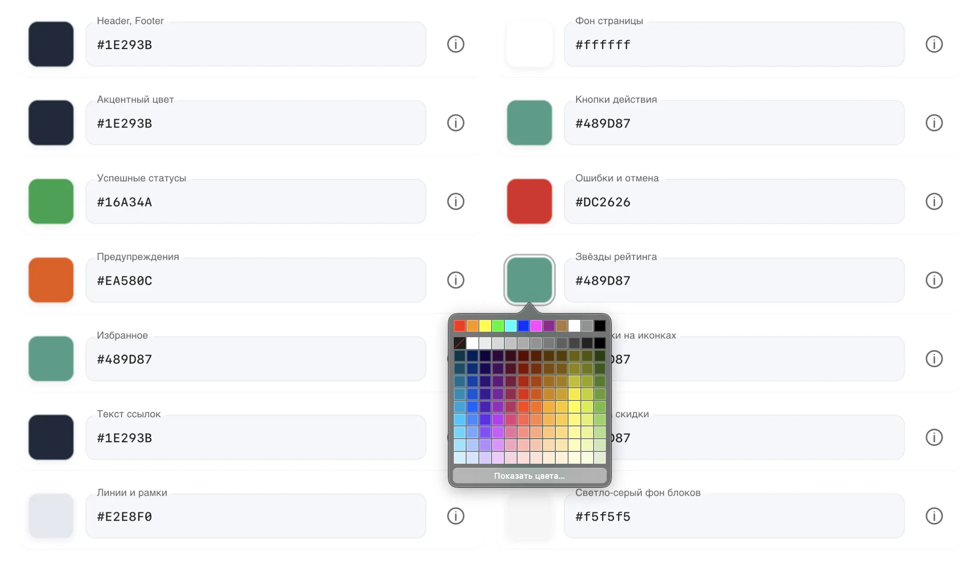Click Светло-серый фон блоков field #f5f5f5

click(x=734, y=516)
